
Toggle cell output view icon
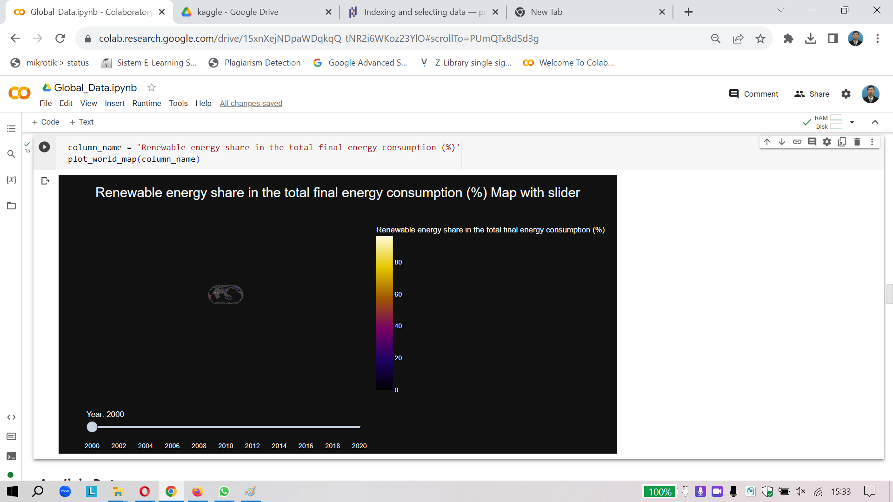(45, 181)
